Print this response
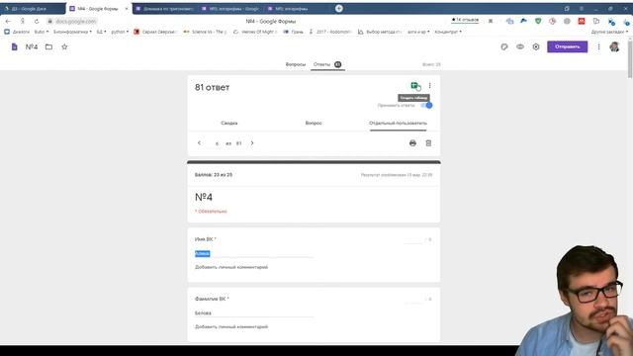Viewport: 633px width, 356px height. 412,142
